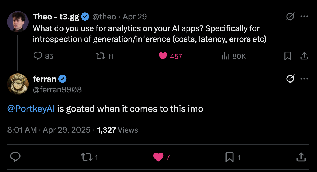The width and height of the screenshot is (317, 172).
Task: Reply to Theo's analytics tweet
Action: pyautogui.click(x=38, y=56)
